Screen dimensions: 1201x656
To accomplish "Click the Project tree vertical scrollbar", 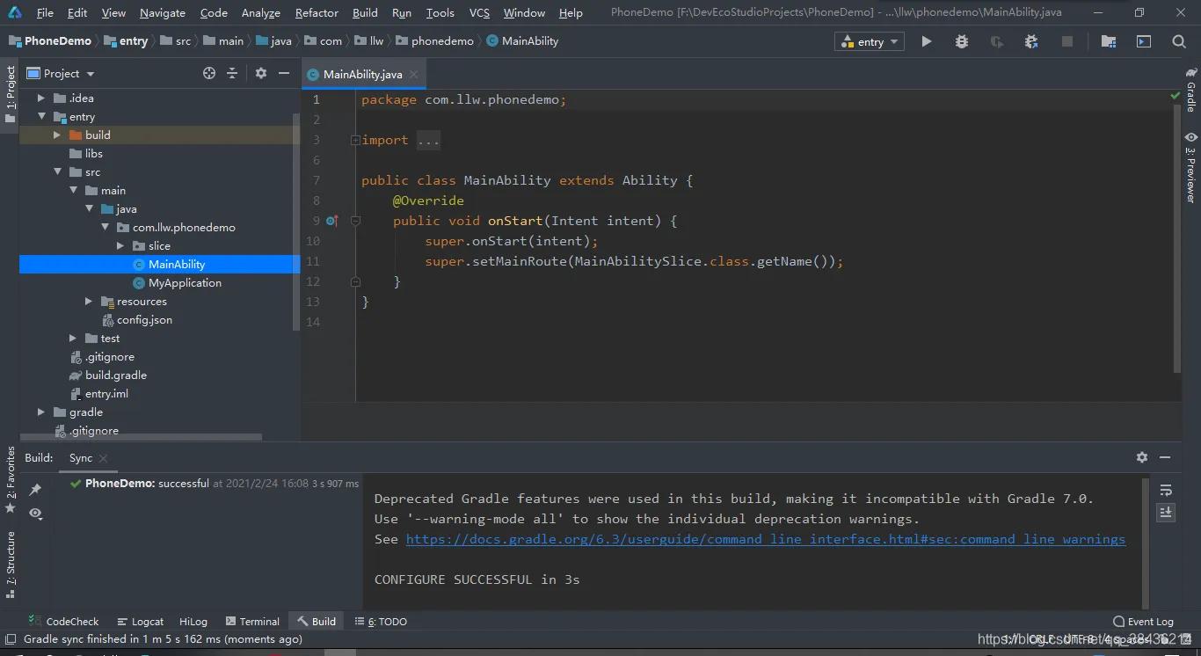I will (296, 222).
